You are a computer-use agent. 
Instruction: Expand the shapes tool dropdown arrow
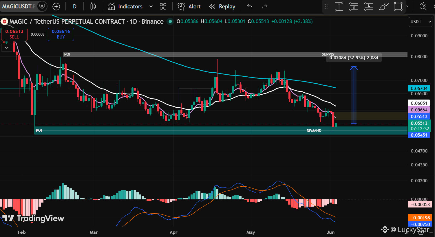click(x=408, y=6)
